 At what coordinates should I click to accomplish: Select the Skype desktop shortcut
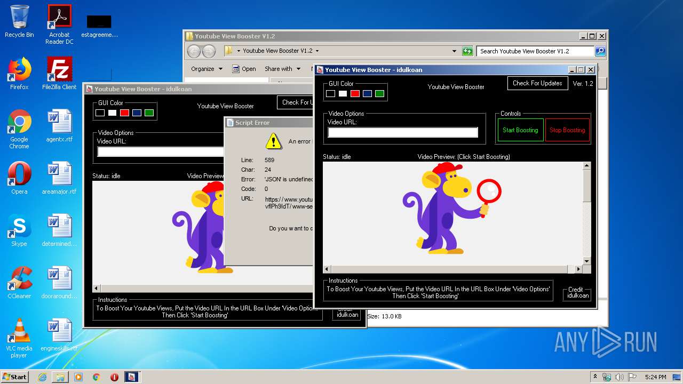19,230
